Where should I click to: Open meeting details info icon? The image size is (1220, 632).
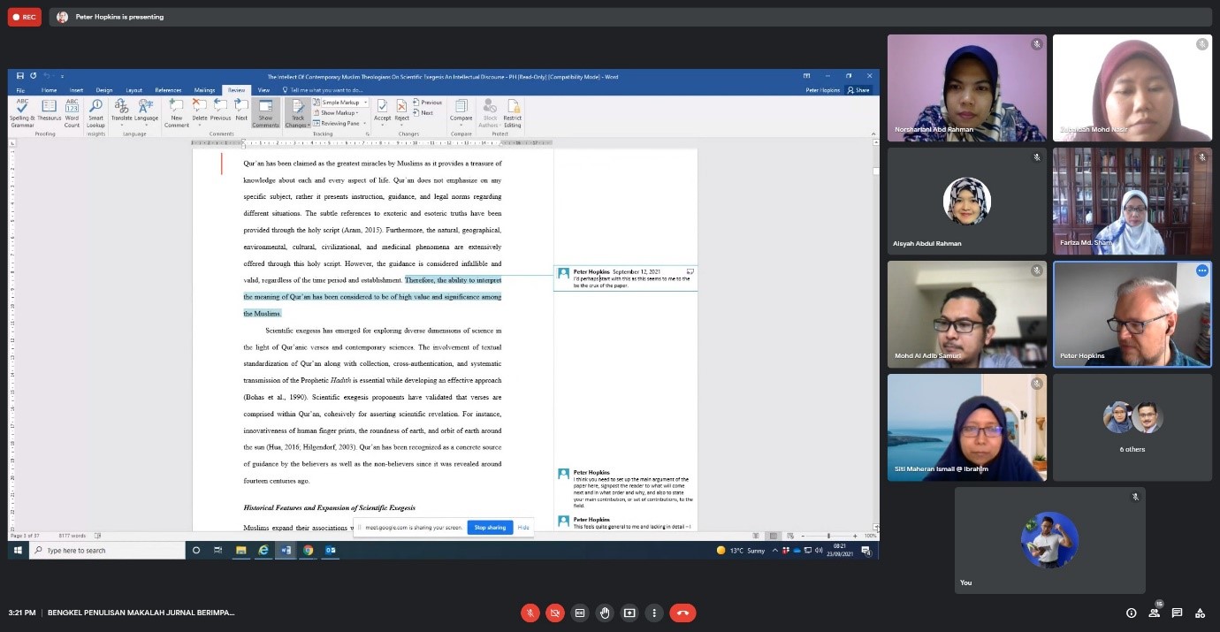[1131, 613]
